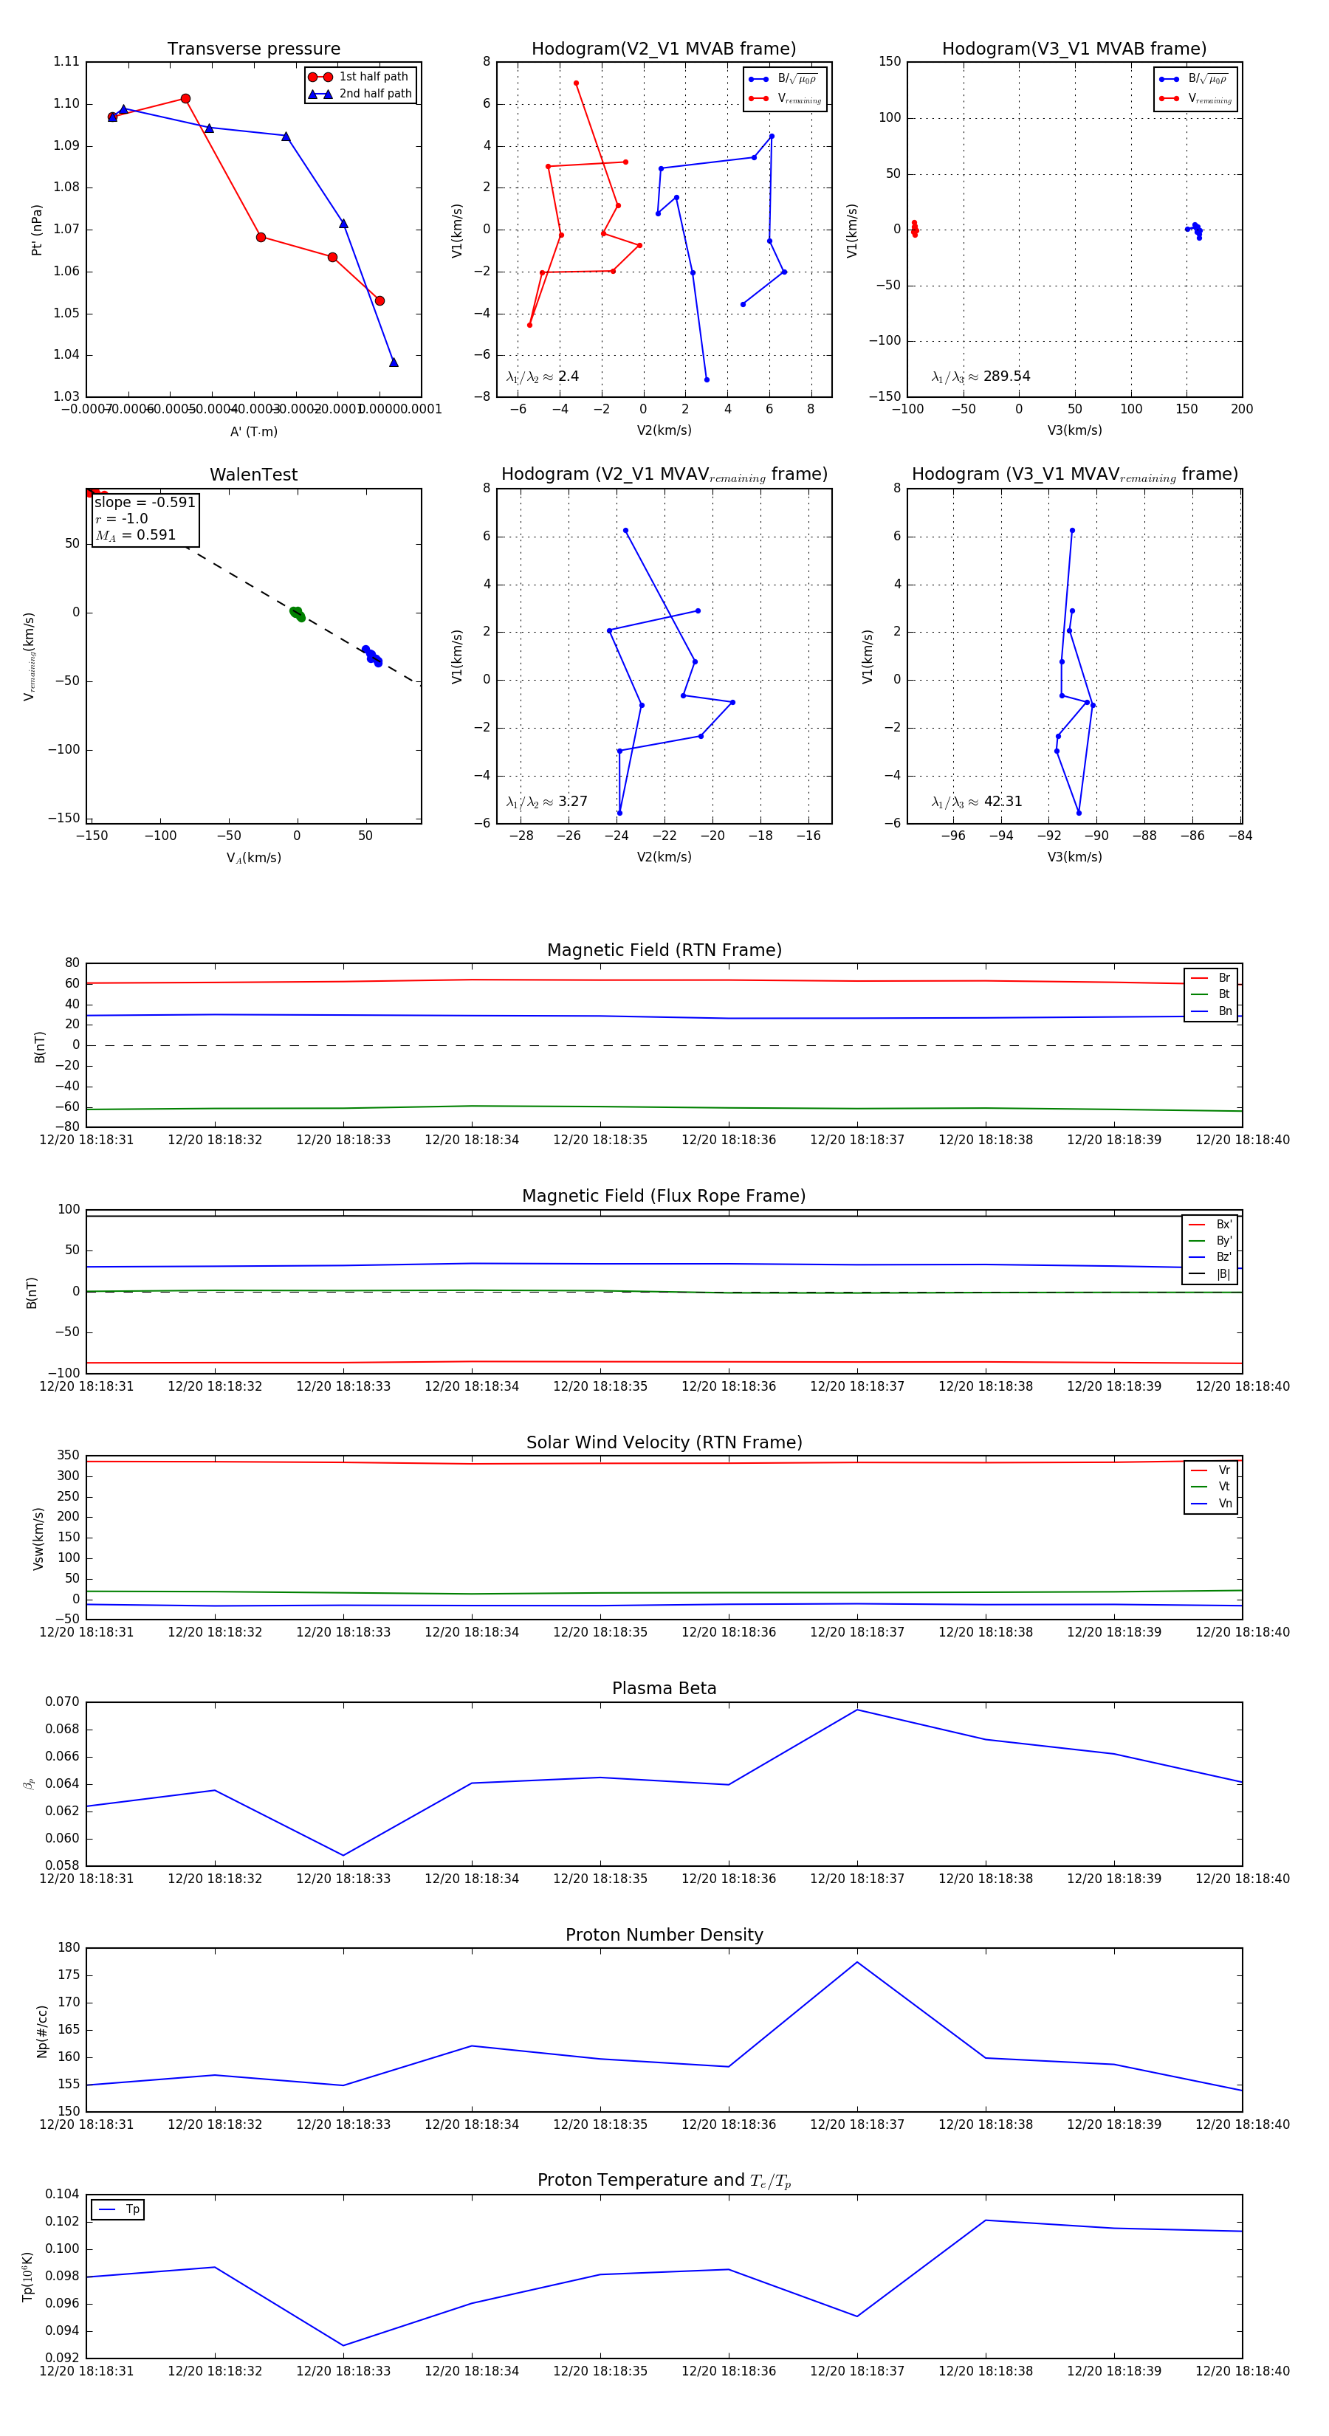
Task: Click the "WalenTest" plot title
Action: pos(253,475)
